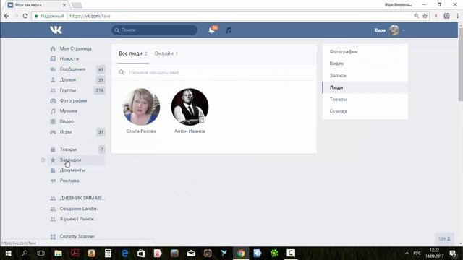This screenshot has width=463, height=260.
Task: Open File Explorer in the taskbar
Action: click(x=58, y=253)
